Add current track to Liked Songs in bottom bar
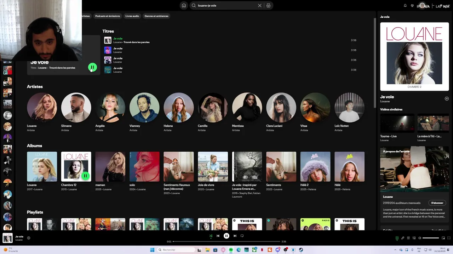The width and height of the screenshot is (453, 254). (x=29, y=238)
